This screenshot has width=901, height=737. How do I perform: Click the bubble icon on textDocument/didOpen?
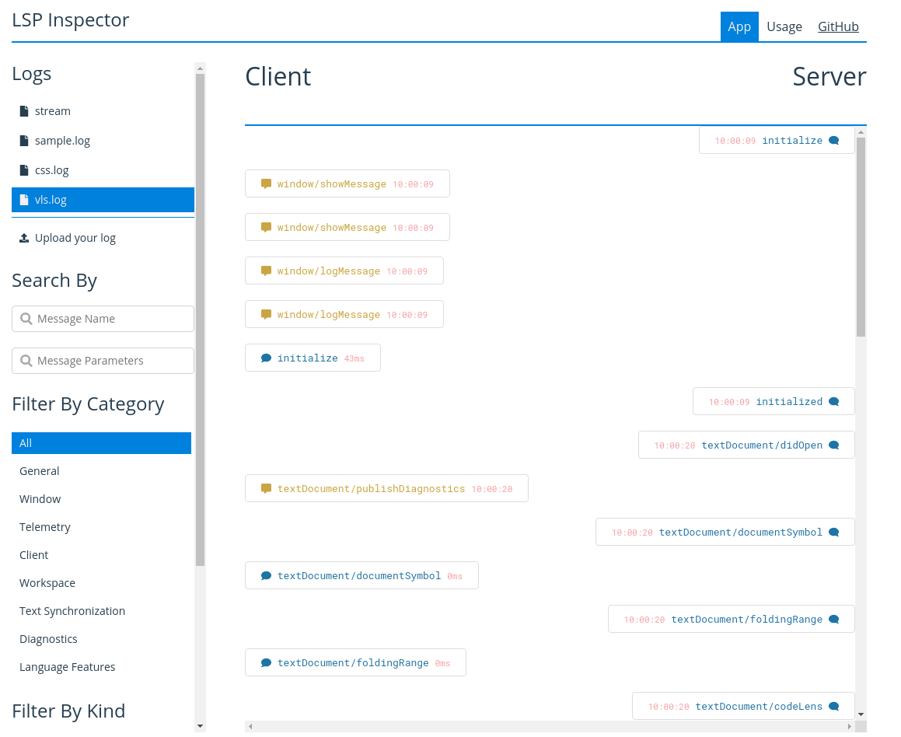click(x=834, y=445)
